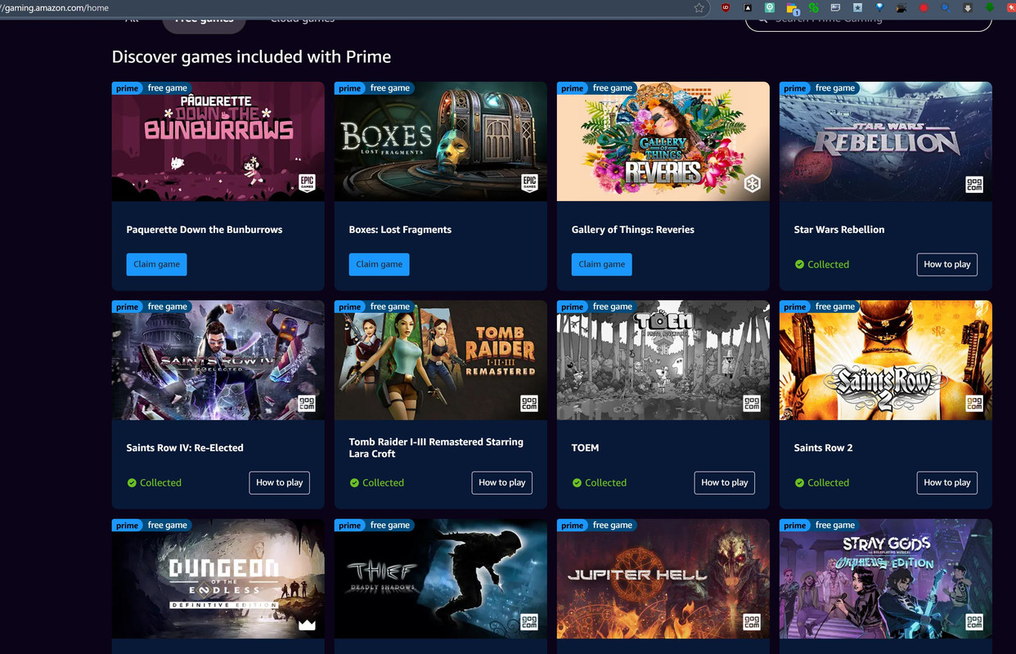1016x654 pixels.
Task: Click crown logo on Dungeon of the Endless
Action: point(307,625)
